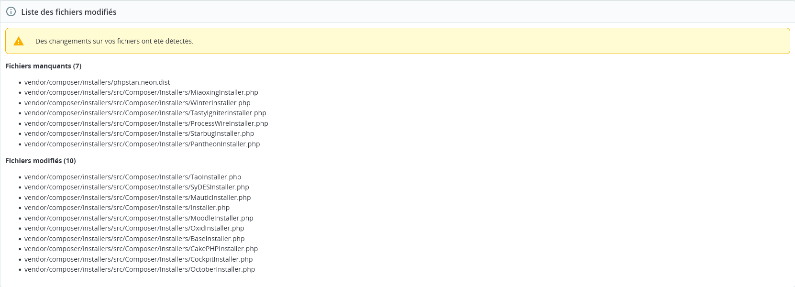Click the yellow warning triangle icon
Image resolution: width=795 pixels, height=287 pixels.
pos(19,41)
